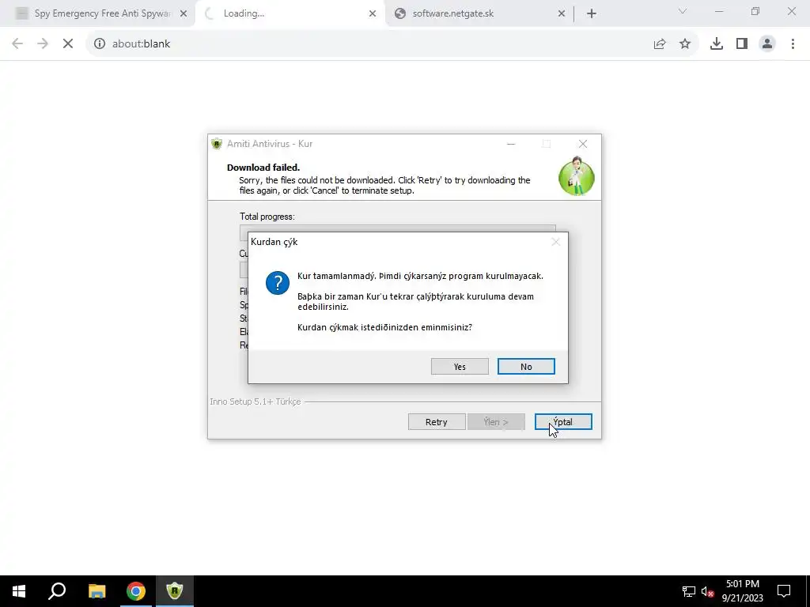The image size is (810, 607).
Task: Stop loading the page
Action: tap(68, 44)
